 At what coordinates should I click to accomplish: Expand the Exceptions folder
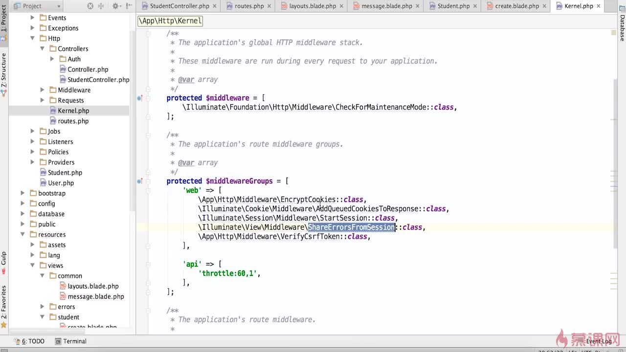[32, 28]
